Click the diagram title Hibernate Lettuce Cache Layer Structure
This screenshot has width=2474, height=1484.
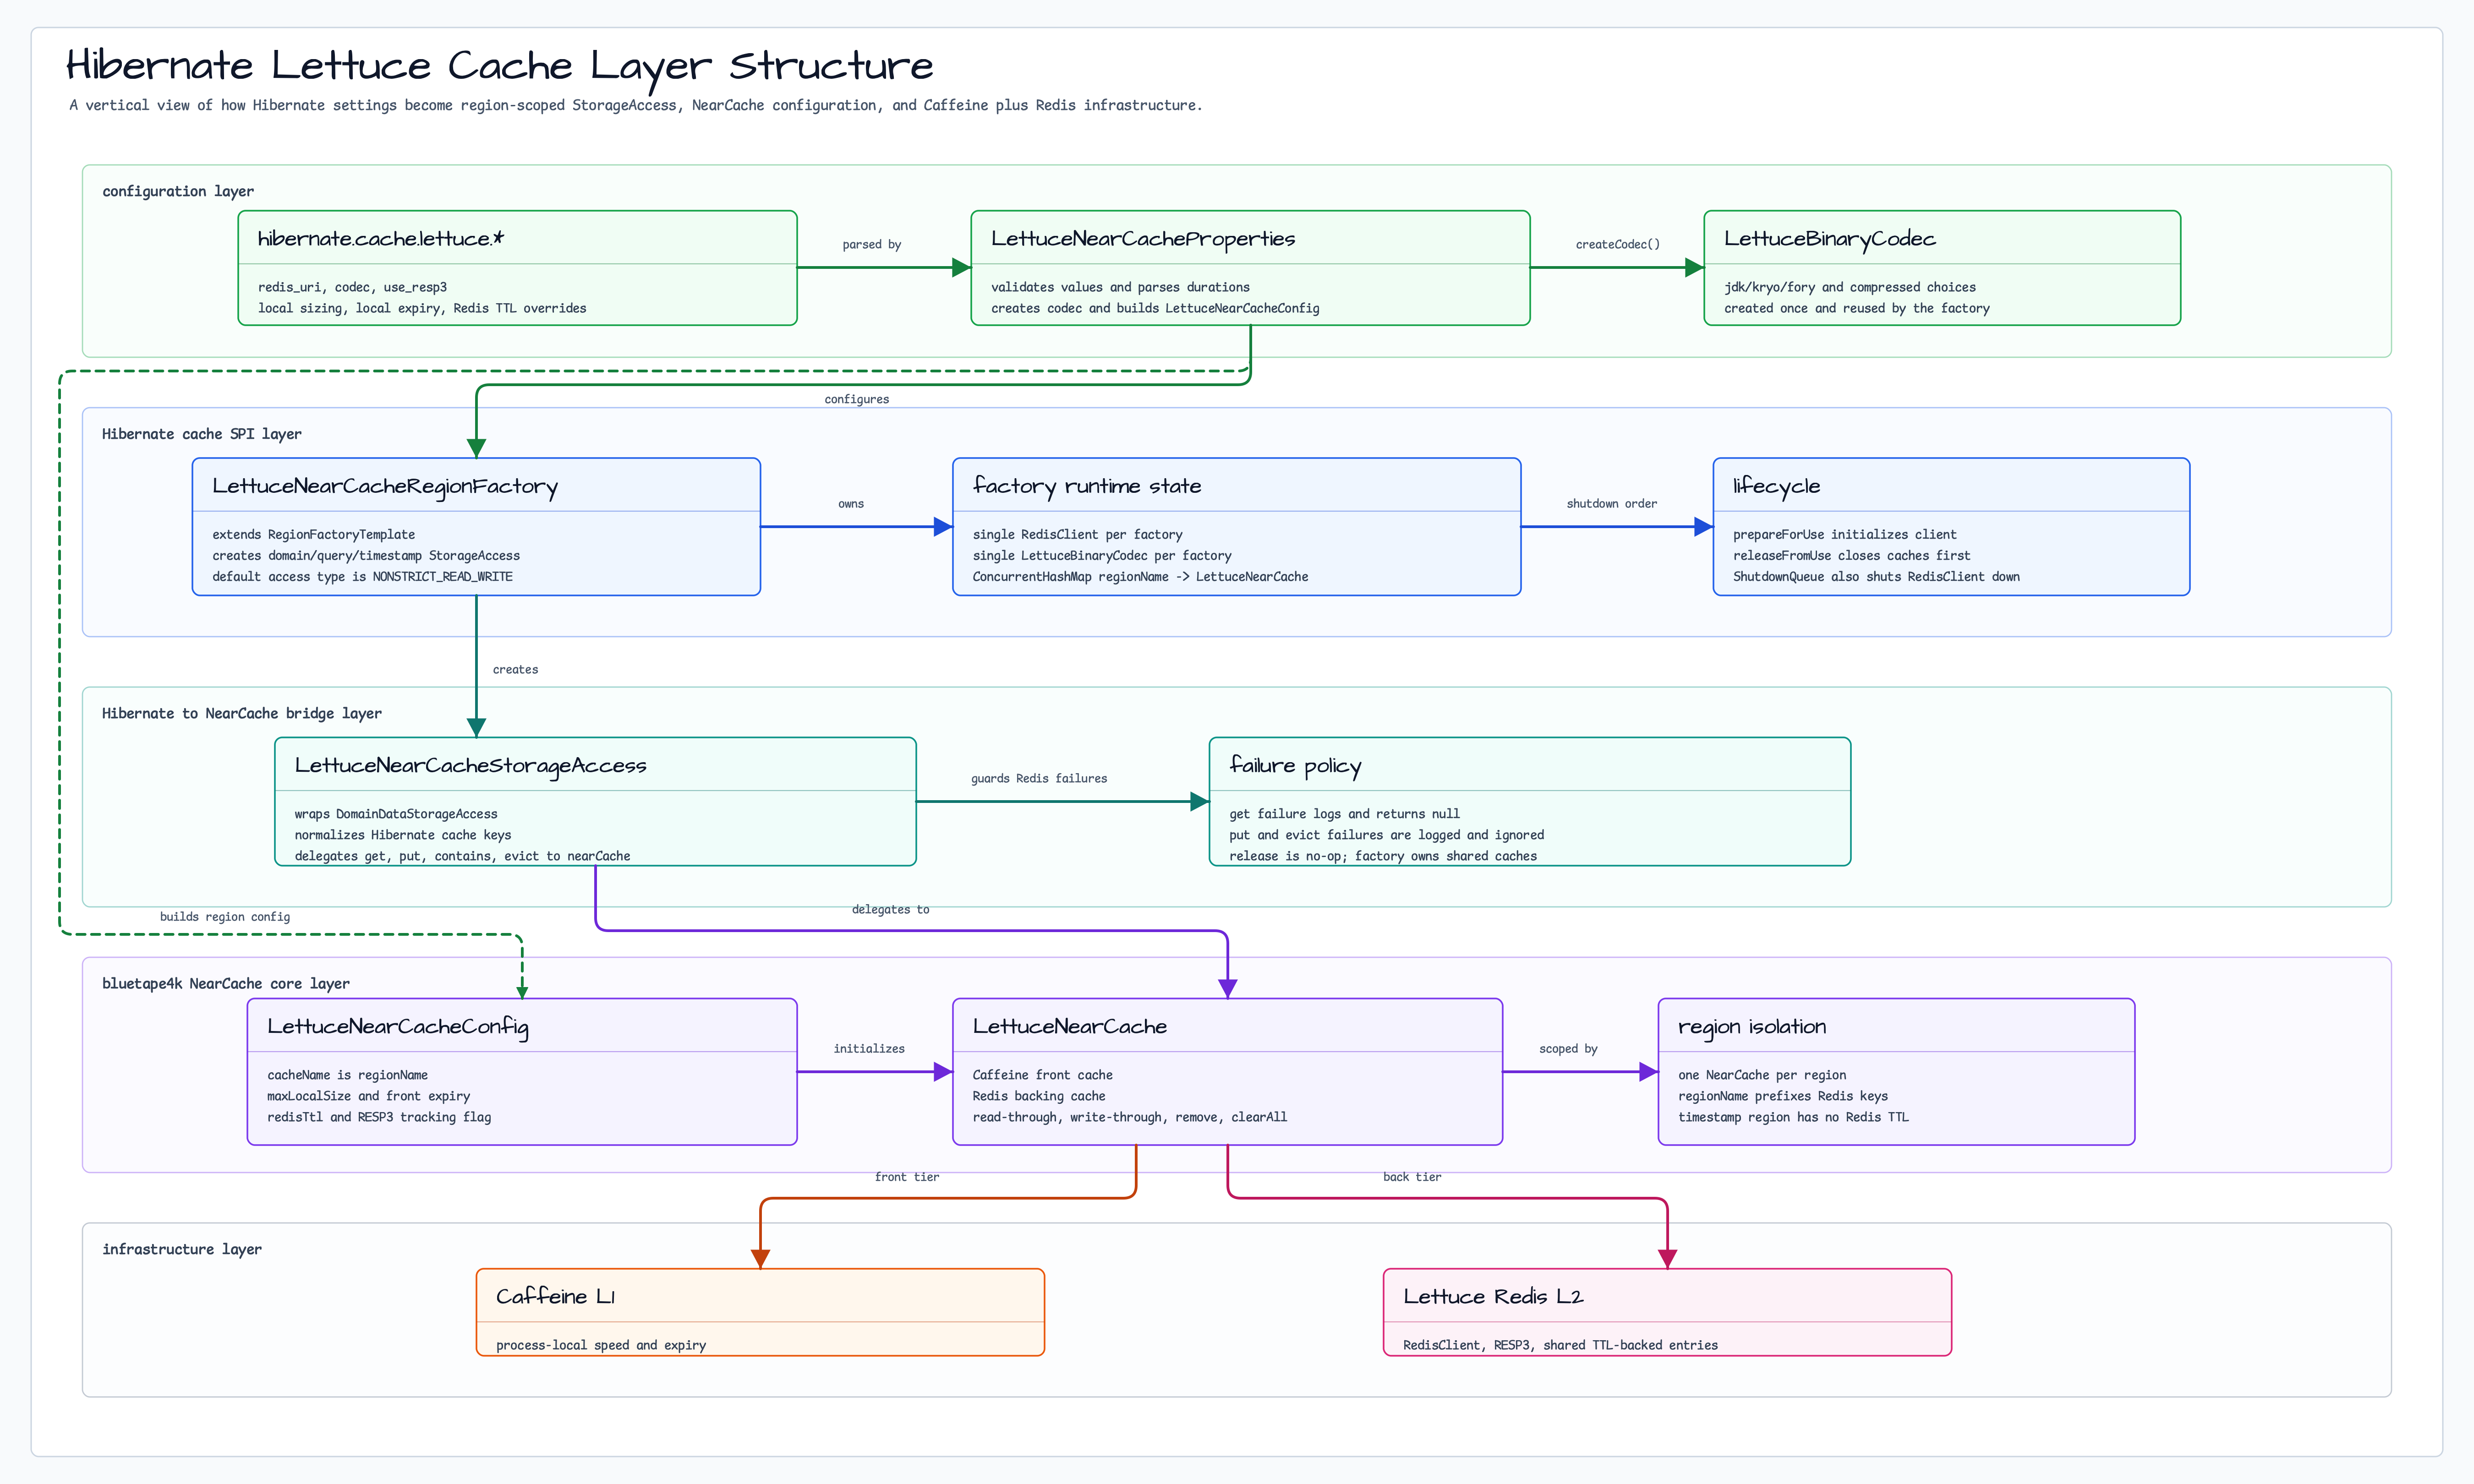(499, 67)
